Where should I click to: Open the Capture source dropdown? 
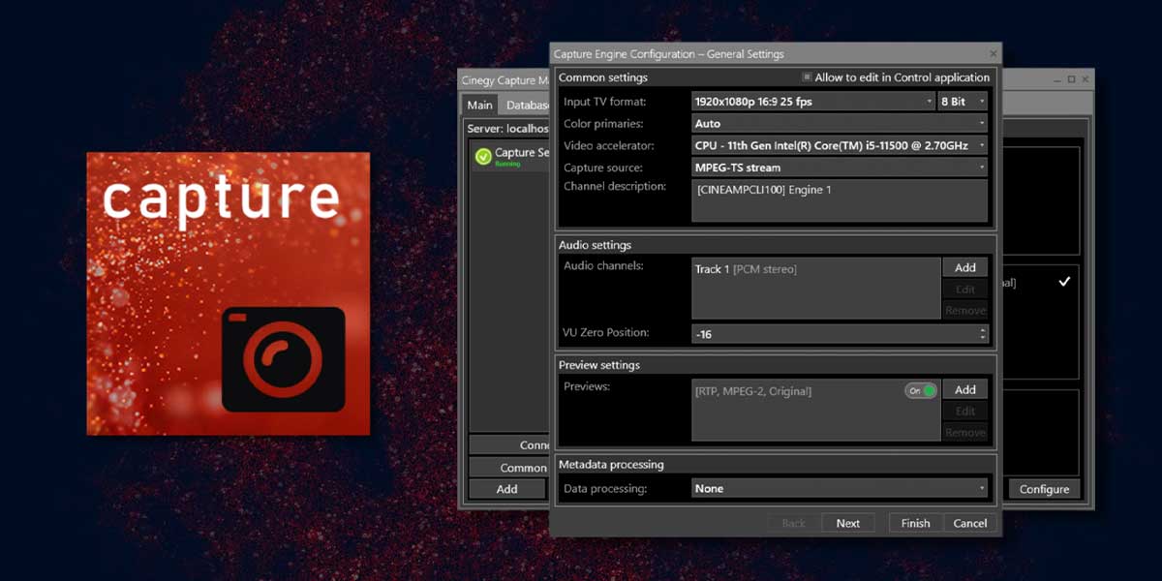click(x=839, y=168)
